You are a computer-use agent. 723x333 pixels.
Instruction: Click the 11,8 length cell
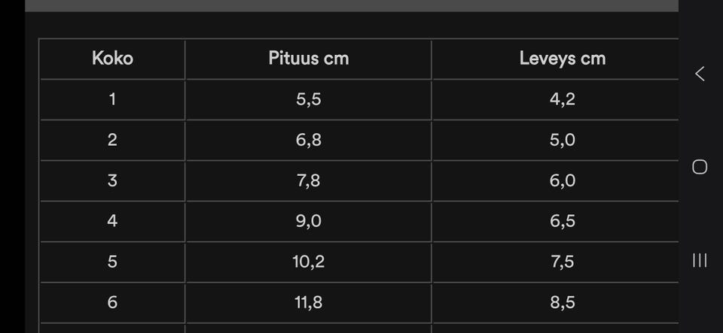click(x=309, y=302)
